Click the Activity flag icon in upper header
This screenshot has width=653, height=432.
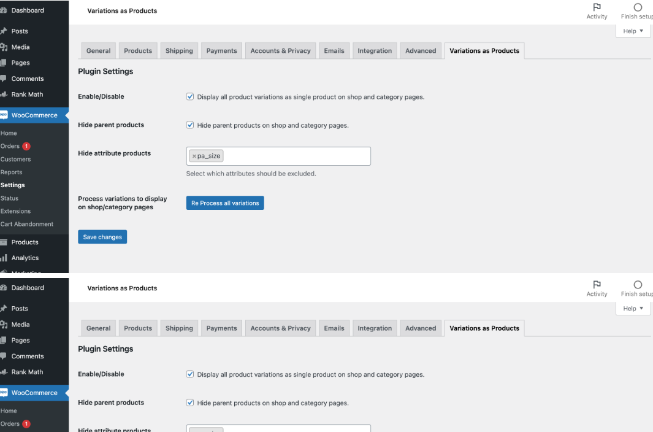597,8
